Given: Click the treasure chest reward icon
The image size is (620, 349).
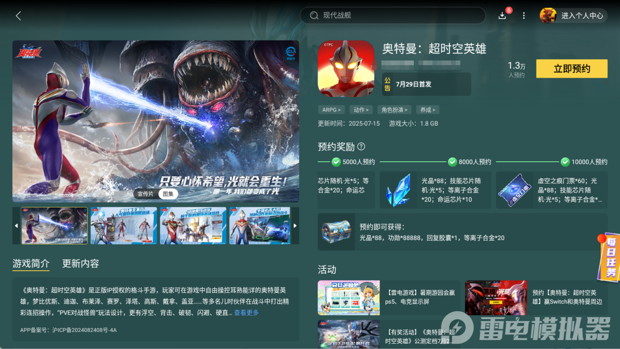Looking at the screenshot, I should coord(336,232).
